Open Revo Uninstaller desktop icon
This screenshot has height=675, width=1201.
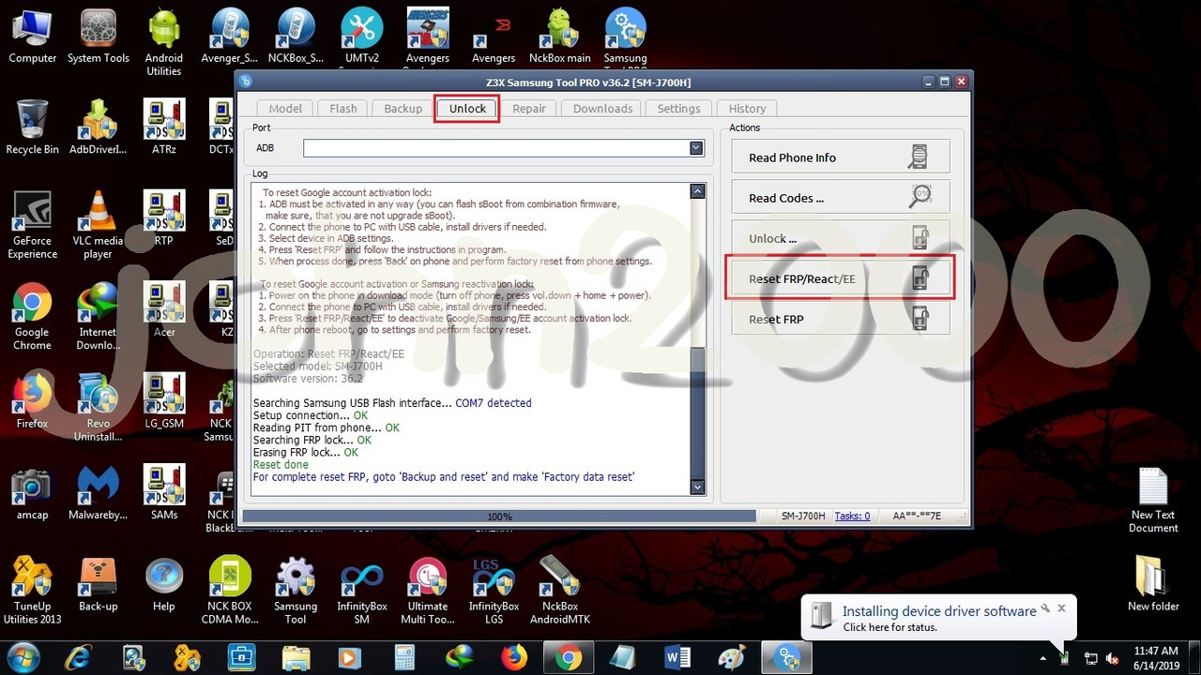pyautogui.click(x=98, y=408)
